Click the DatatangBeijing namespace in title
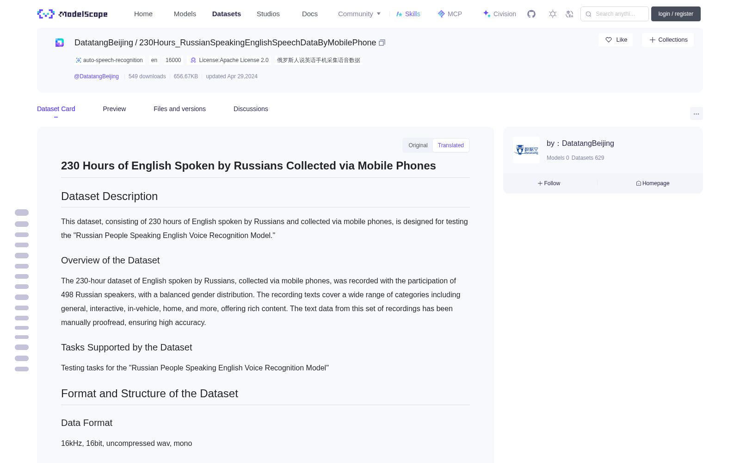 (x=104, y=43)
